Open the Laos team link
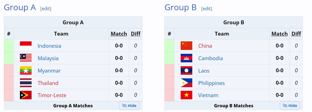Screen dimensions: 312x112 (x=204, y=71)
